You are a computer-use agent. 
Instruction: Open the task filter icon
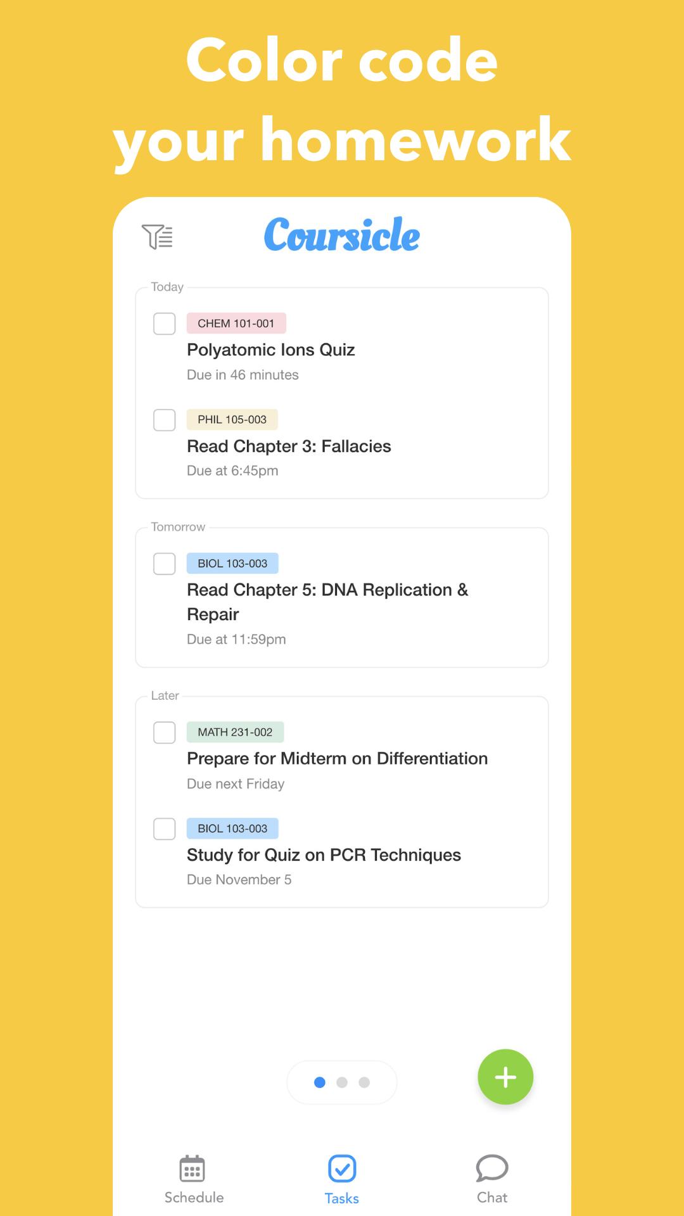[x=157, y=236]
